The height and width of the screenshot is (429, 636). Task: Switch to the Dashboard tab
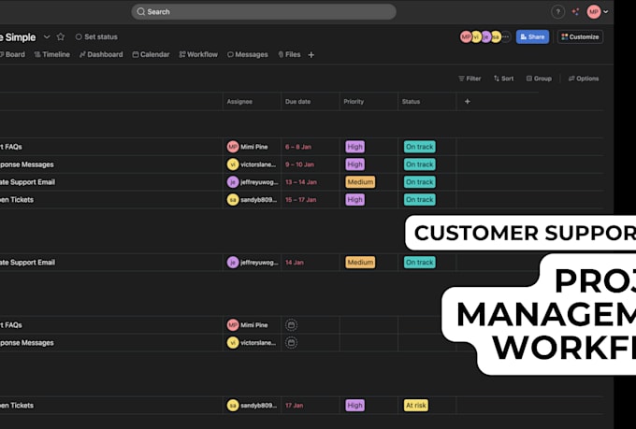[101, 54]
